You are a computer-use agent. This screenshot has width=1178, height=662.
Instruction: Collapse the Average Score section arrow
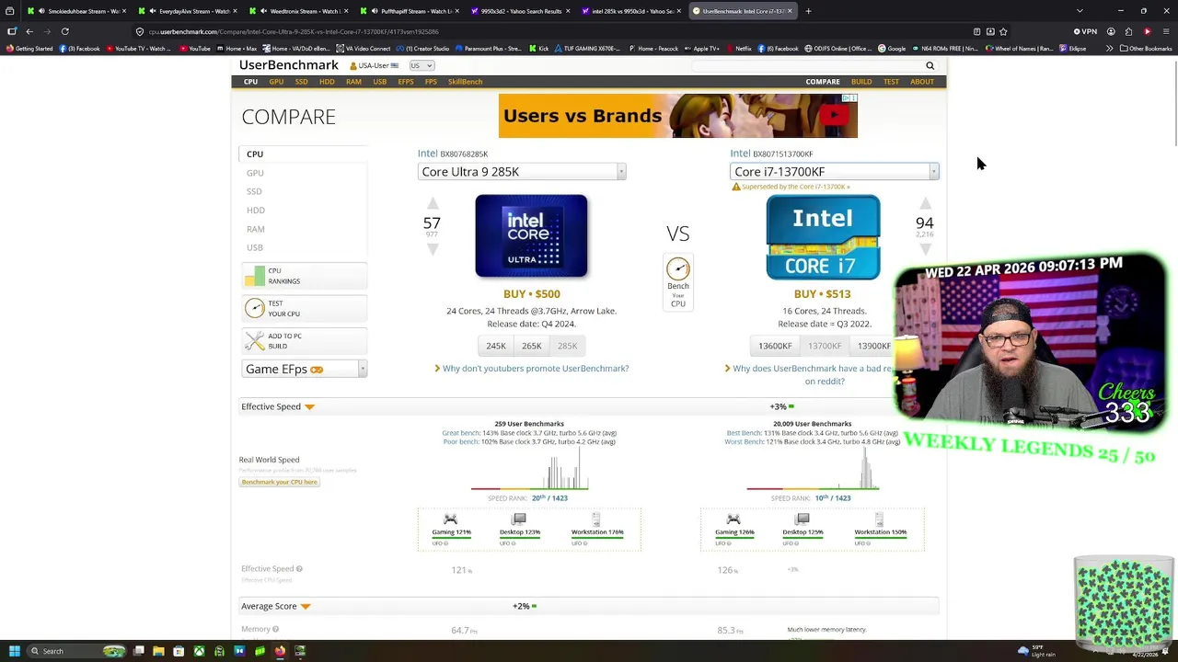[306, 607]
